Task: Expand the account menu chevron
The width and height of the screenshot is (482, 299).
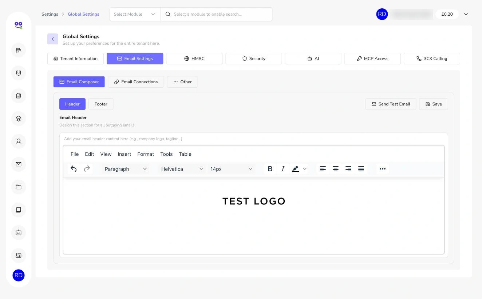Action: click(466, 14)
